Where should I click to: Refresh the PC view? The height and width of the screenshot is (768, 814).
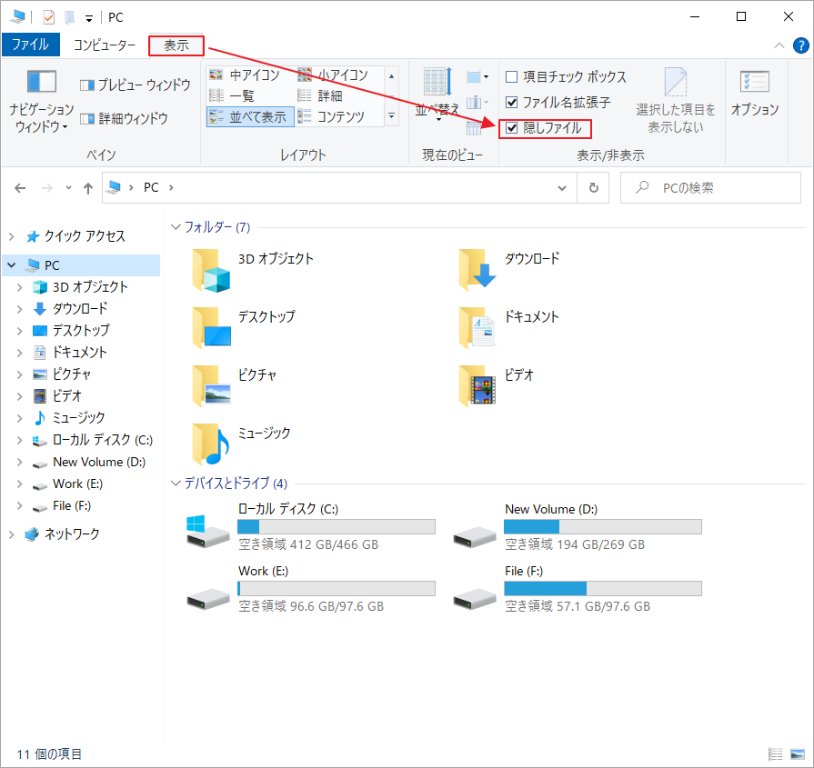click(593, 188)
